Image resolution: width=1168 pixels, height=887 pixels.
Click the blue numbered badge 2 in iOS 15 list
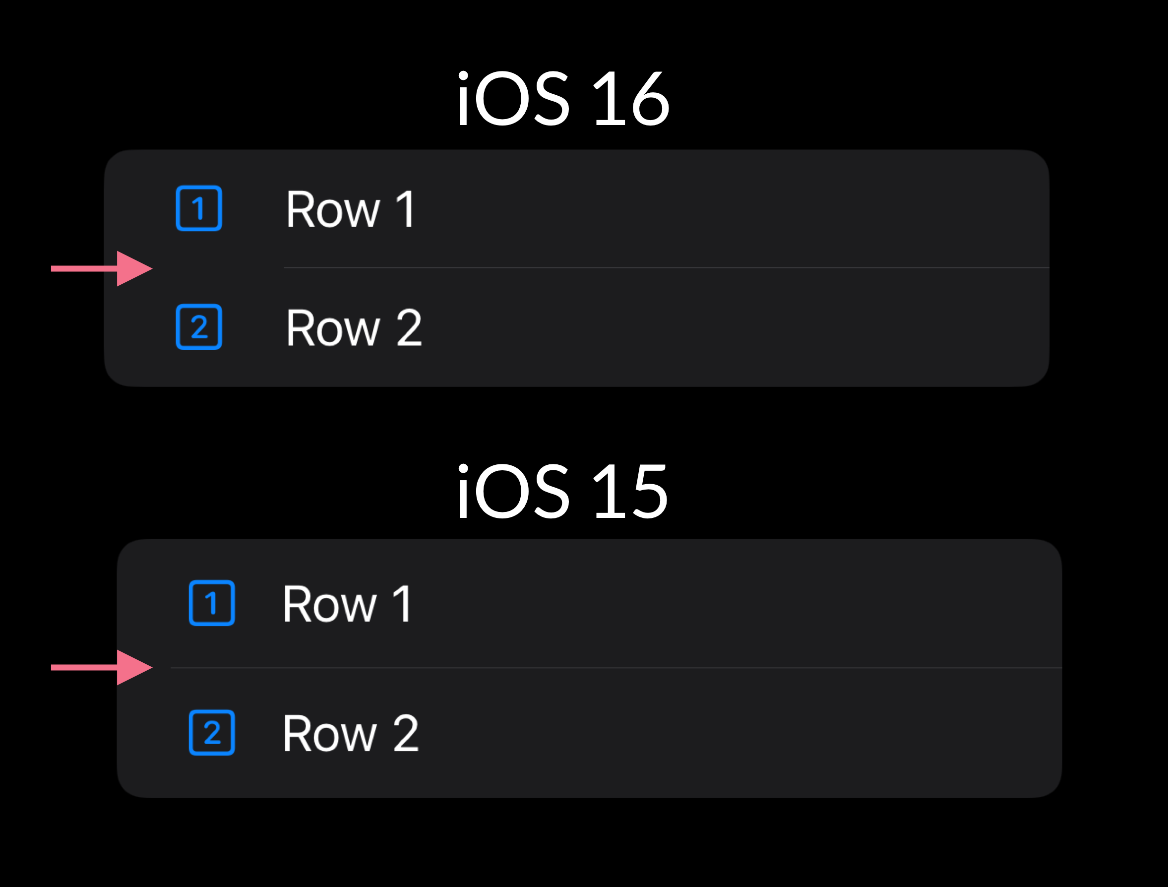pyautogui.click(x=212, y=732)
